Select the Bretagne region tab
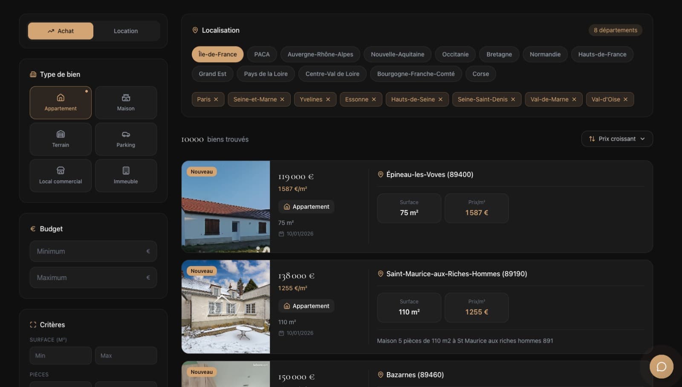Screen dimensions: 682x387 pos(499,54)
